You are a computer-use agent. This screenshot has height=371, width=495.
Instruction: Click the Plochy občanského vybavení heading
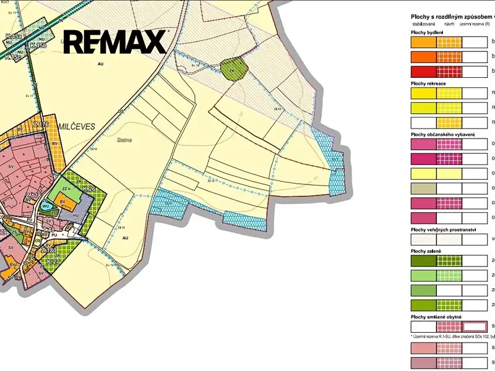coord(443,134)
